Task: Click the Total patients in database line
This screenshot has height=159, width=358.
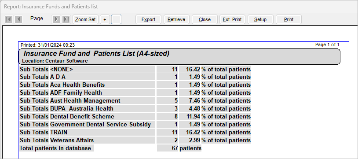Action: coord(110,148)
